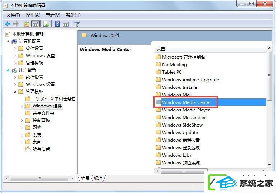Open the 操作(A) menu

point(33,15)
